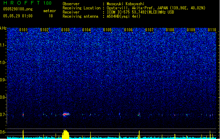Select observer name Masayuki Kobayashi
220x139 pixels.
pyautogui.click(x=126, y=4)
